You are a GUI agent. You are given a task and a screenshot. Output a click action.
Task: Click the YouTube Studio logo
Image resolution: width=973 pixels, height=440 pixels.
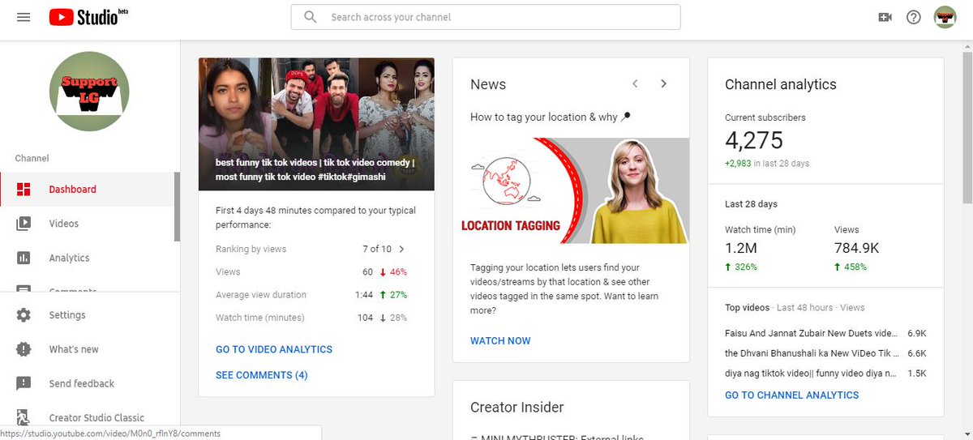point(88,17)
